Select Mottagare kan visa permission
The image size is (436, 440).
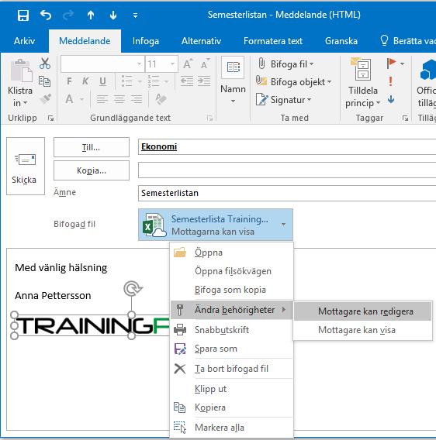click(362, 330)
